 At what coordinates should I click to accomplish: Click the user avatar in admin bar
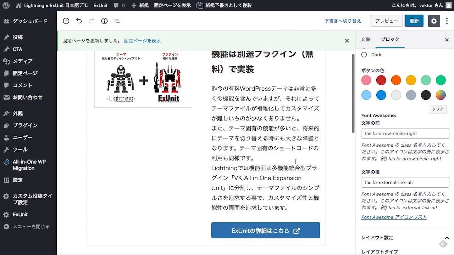(448, 5)
